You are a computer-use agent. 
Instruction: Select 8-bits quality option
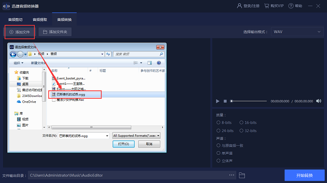[224, 123]
